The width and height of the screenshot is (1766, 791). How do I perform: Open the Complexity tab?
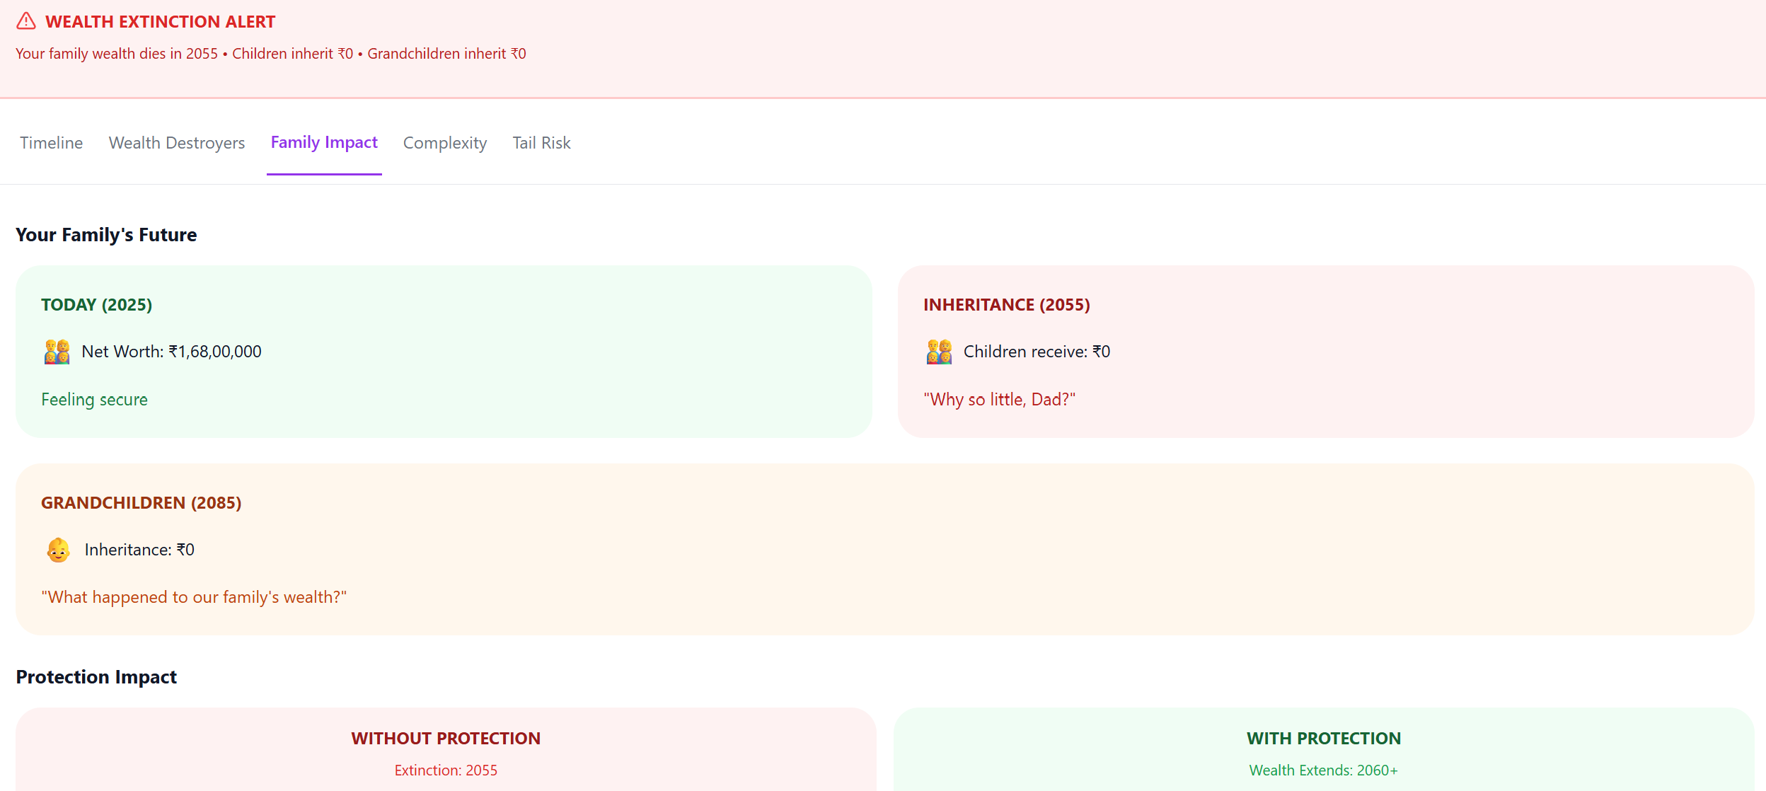[445, 143]
